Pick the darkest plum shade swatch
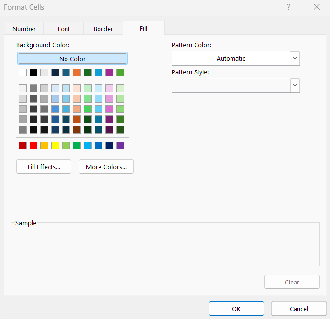The height and width of the screenshot is (319, 330). 109,130
